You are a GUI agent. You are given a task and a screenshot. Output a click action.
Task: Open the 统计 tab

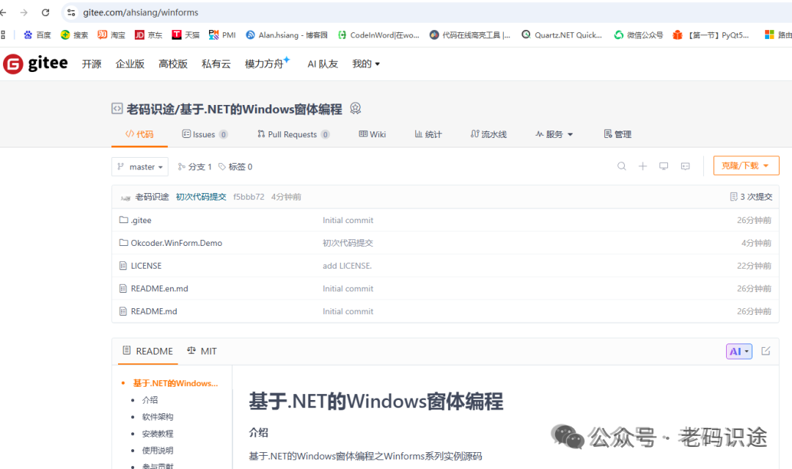(x=428, y=134)
